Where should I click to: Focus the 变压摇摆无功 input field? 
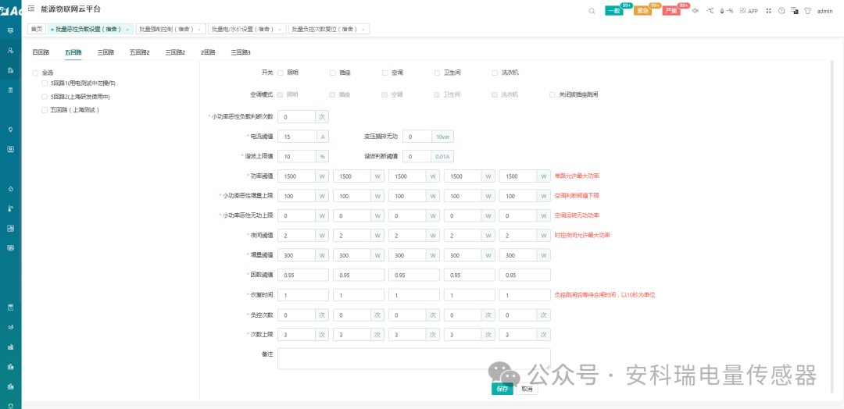[417, 137]
